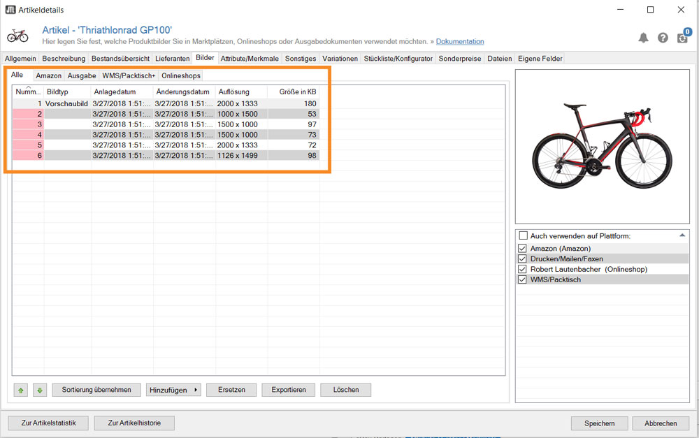Open the Beschreibung tab
Viewport: 699px width, 438px height.
(64, 59)
